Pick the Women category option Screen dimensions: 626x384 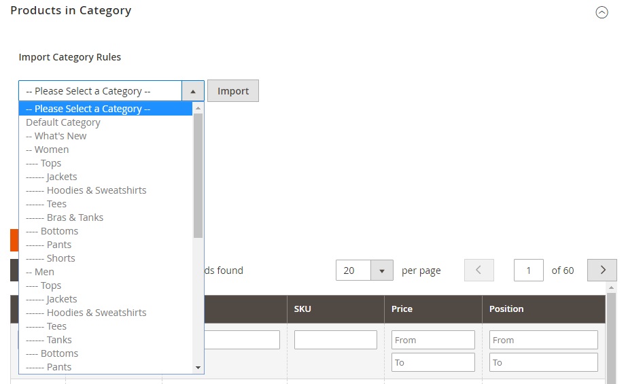click(105, 150)
